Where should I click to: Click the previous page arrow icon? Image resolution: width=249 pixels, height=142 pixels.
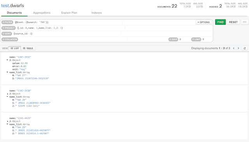click(x=233, y=48)
